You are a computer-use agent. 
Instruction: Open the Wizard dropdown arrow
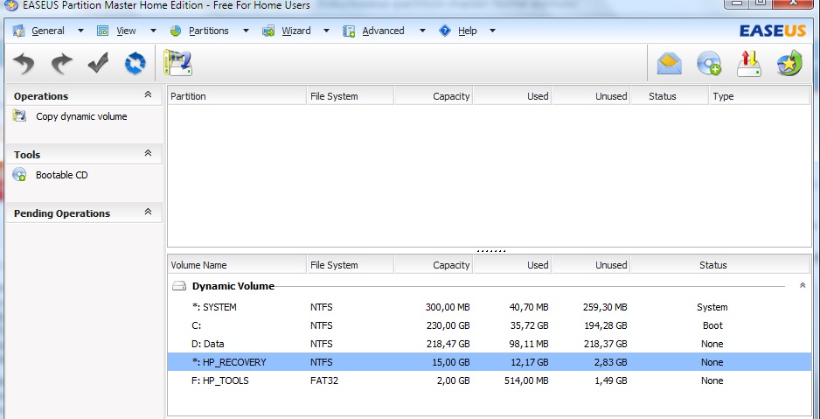(x=326, y=31)
